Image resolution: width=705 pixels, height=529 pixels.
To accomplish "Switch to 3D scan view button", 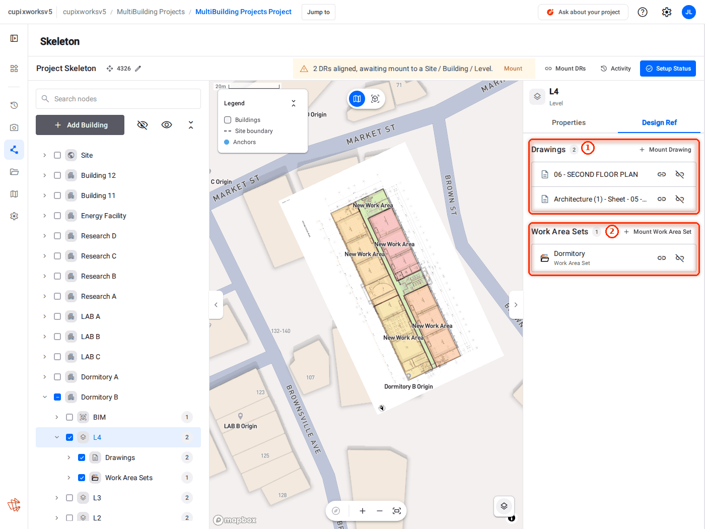I will click(x=375, y=99).
